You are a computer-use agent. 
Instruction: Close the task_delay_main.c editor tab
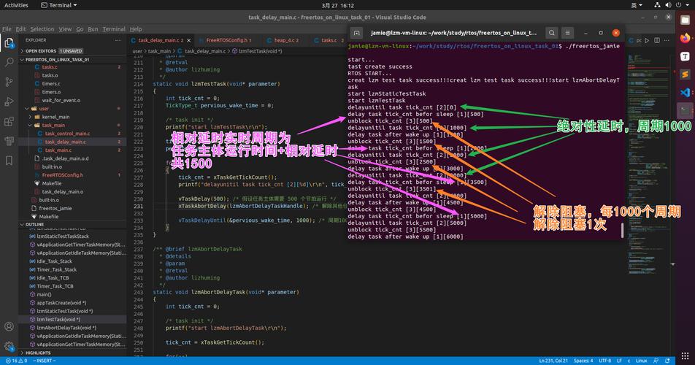189,40
